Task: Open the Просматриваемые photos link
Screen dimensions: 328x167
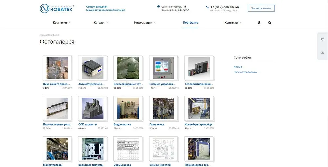Action: point(245,72)
